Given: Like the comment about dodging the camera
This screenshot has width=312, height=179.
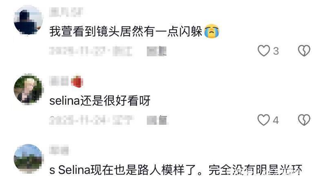Looking at the screenshot, I should coord(264,51).
